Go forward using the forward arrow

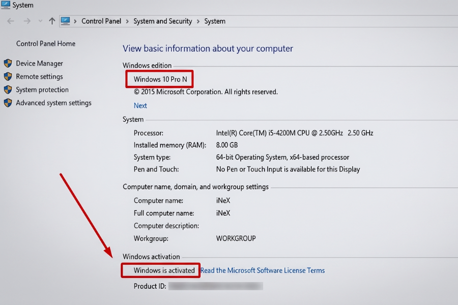(x=27, y=21)
